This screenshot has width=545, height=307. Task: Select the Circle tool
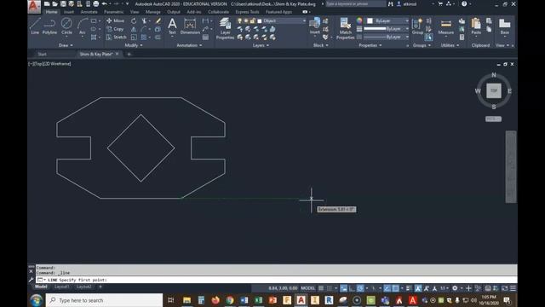(x=66, y=26)
